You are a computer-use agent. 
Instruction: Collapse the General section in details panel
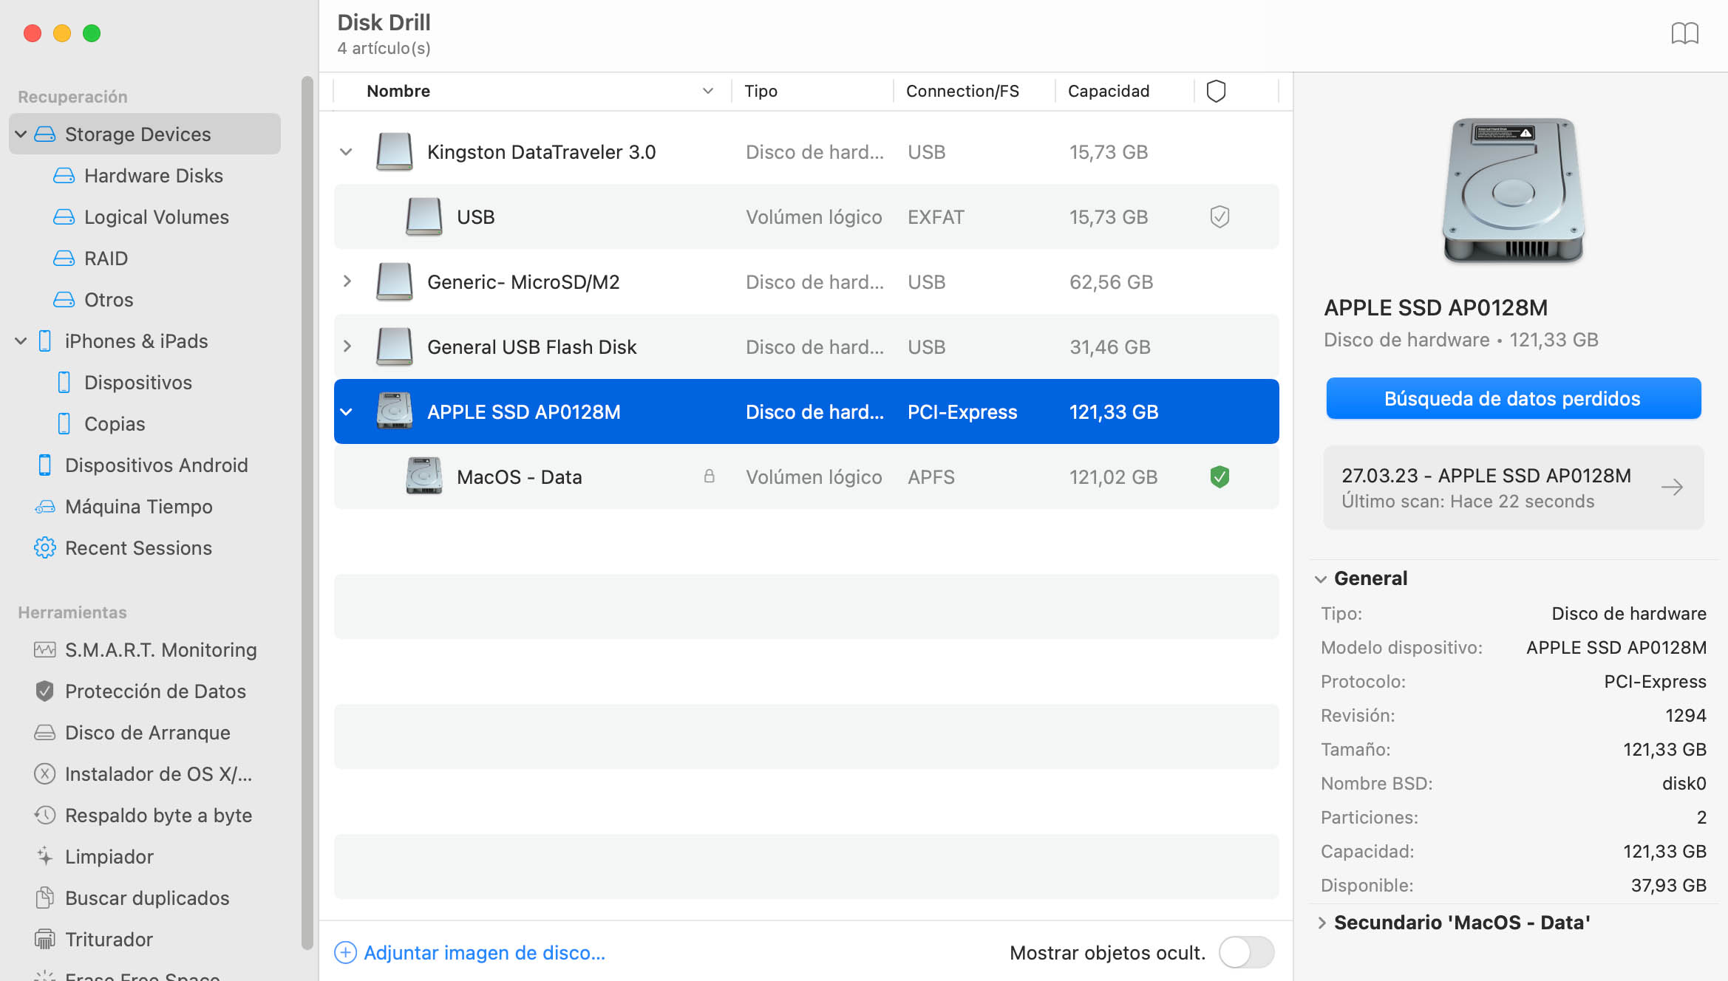pyautogui.click(x=1320, y=578)
